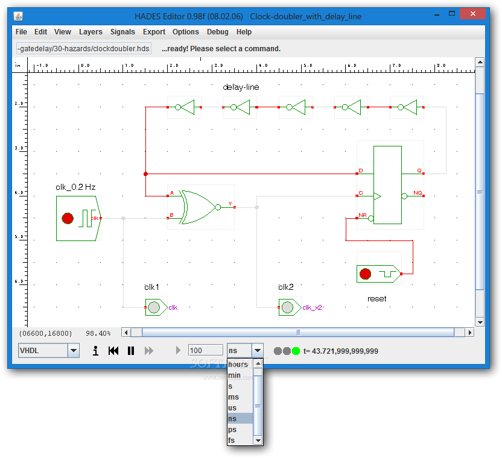
Task: Click the flip-flop NR reset pin
Action: click(357, 218)
